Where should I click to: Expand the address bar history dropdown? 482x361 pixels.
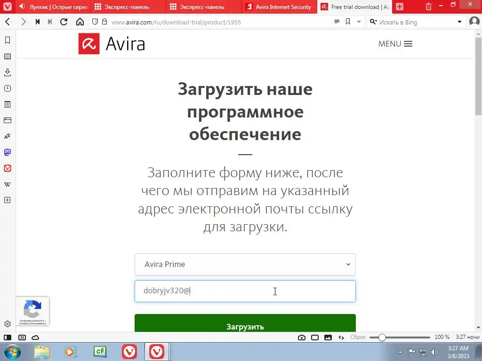[x=359, y=22]
